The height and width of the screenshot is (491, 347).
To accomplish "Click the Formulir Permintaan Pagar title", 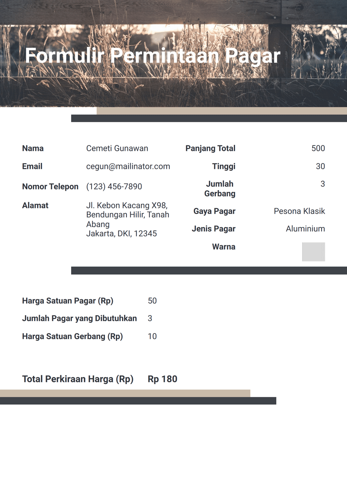I will pos(153,57).
